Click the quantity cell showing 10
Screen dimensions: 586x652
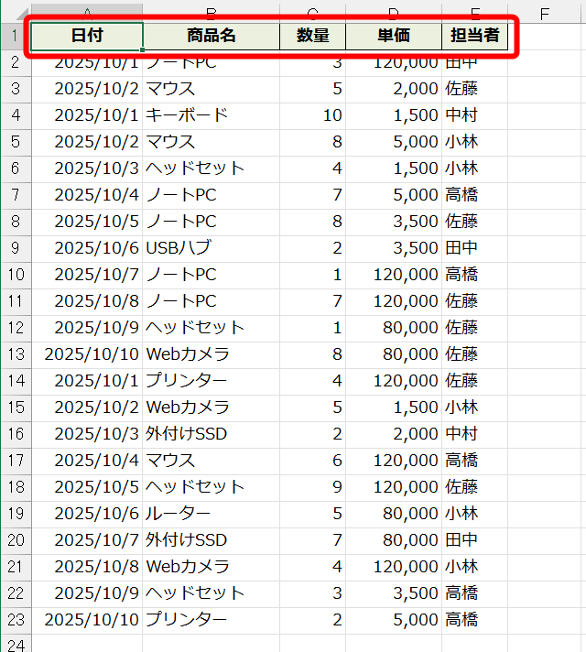tap(313, 115)
